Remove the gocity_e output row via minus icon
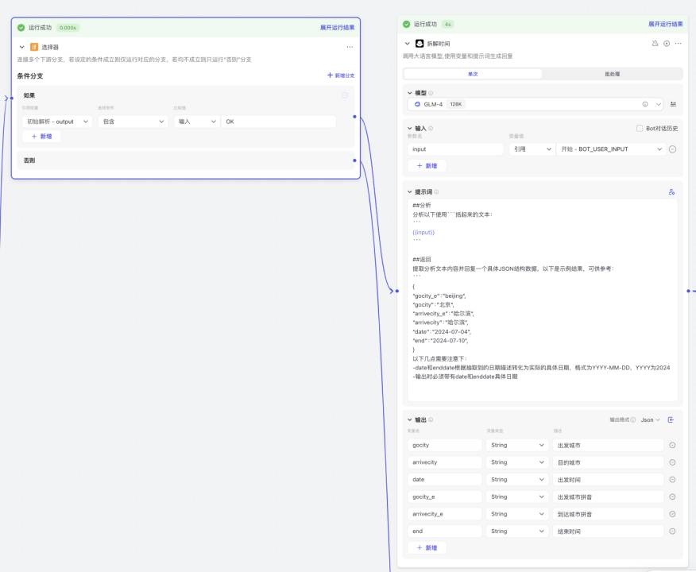 (672, 497)
